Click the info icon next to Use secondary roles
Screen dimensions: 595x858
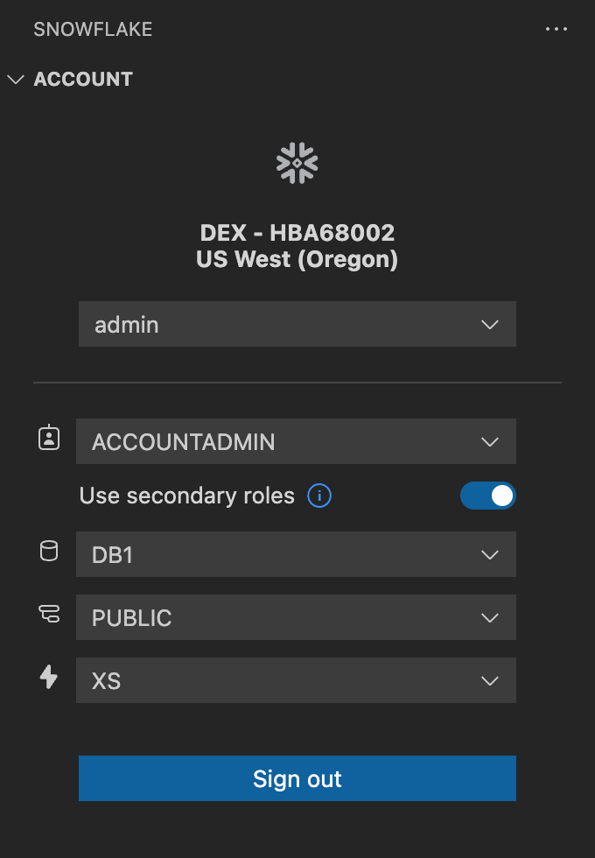pos(320,496)
